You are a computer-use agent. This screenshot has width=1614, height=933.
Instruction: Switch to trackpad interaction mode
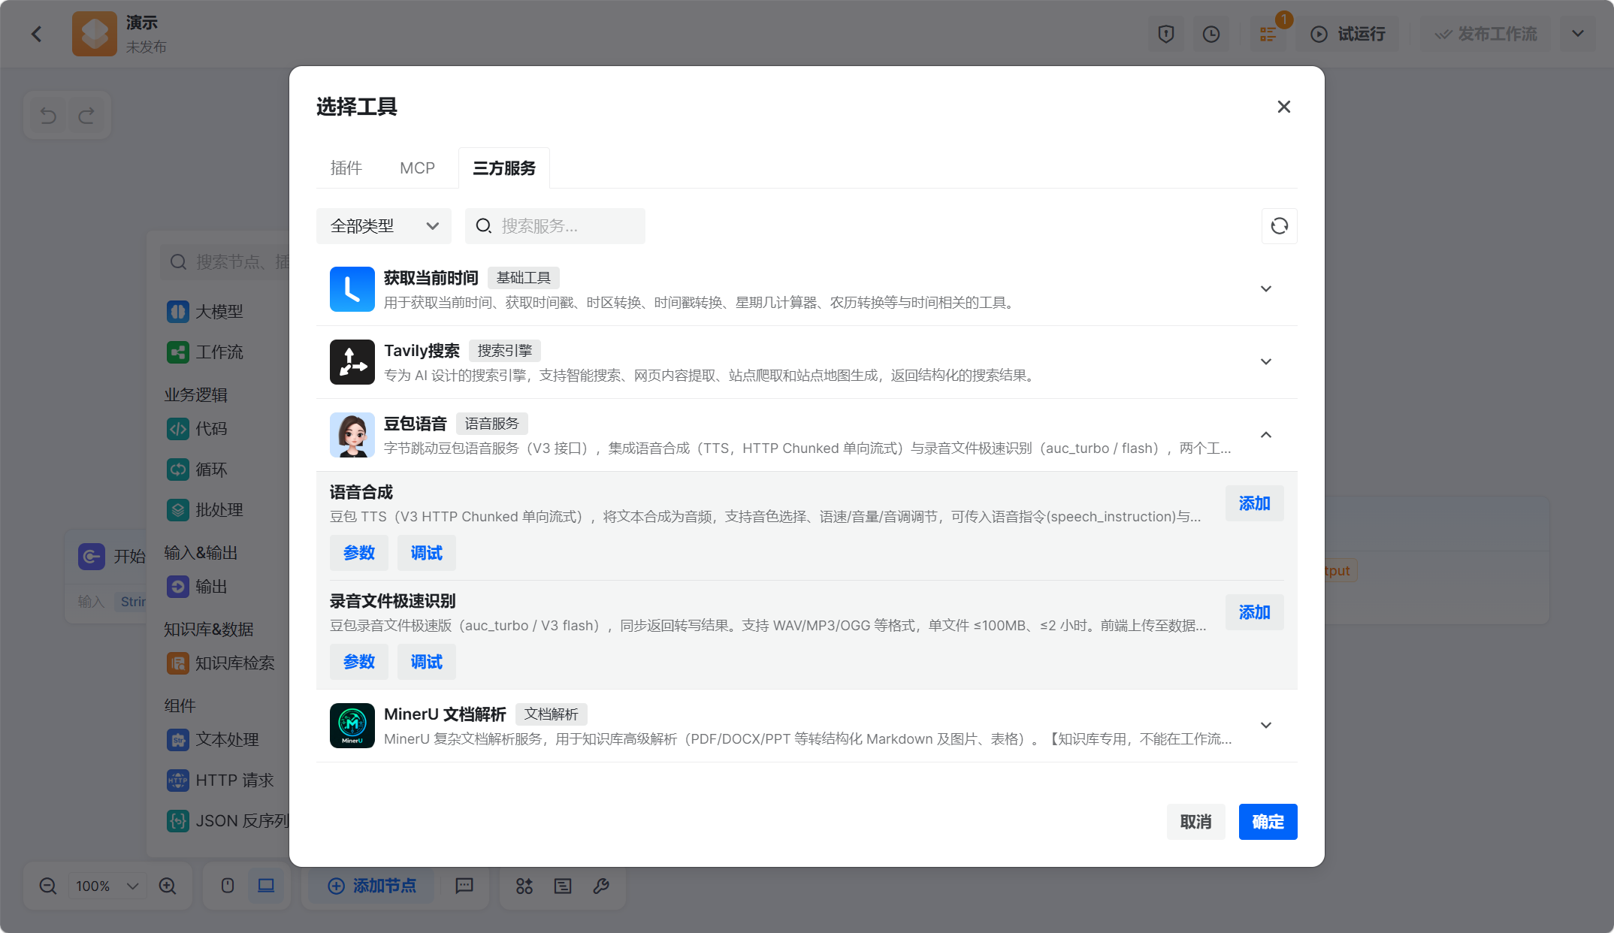pyautogui.click(x=266, y=886)
